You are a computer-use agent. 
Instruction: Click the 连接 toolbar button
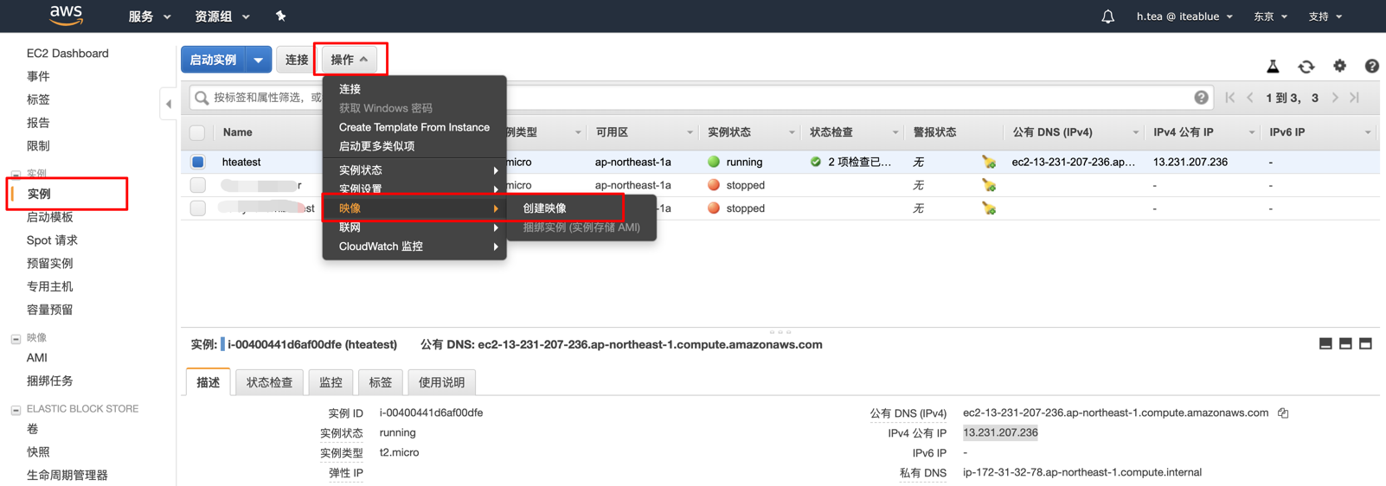coord(297,60)
